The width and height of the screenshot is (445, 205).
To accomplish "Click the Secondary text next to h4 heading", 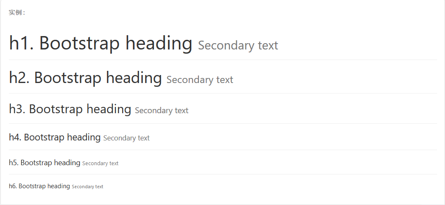I will coord(126,138).
